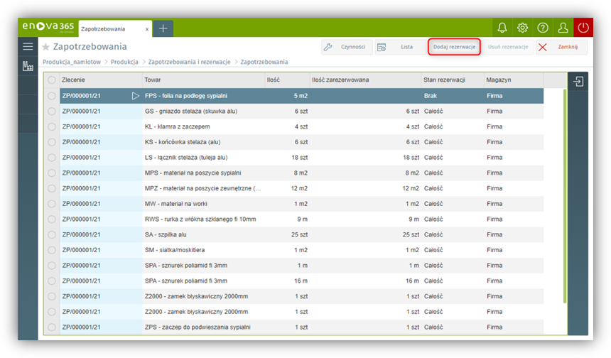Click the help question mark icon
Image resolution: width=611 pixels, height=358 pixels.
(x=543, y=28)
